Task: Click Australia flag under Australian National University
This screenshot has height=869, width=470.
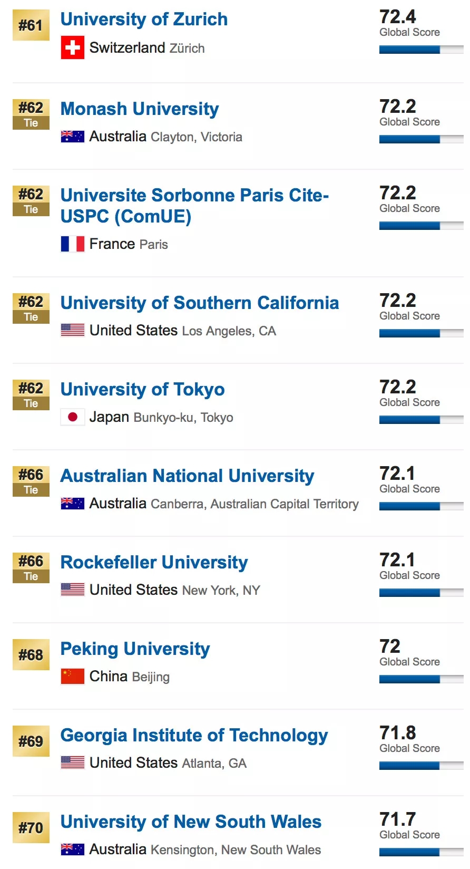Action: (73, 504)
